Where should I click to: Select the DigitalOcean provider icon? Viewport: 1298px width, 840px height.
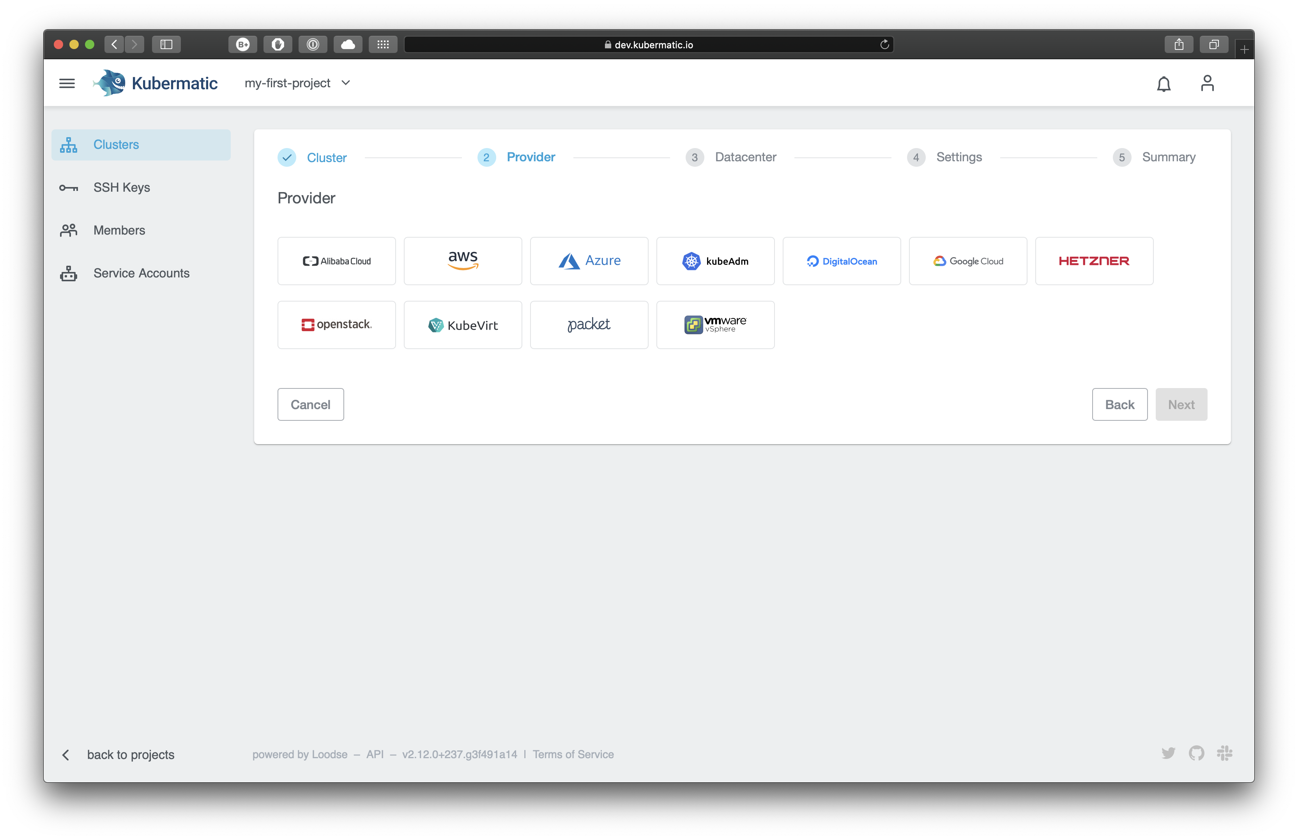841,260
